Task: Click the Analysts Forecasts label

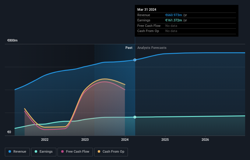Action: 152,48
